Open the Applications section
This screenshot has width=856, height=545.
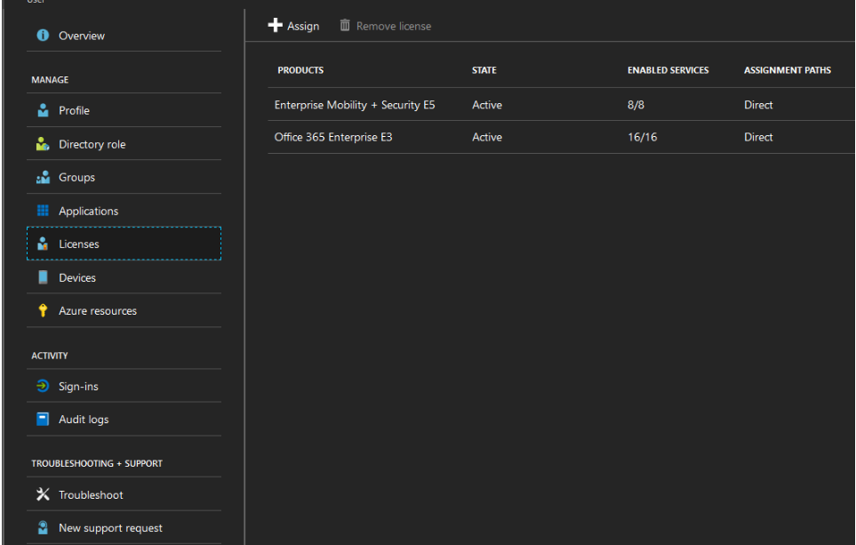(124, 211)
